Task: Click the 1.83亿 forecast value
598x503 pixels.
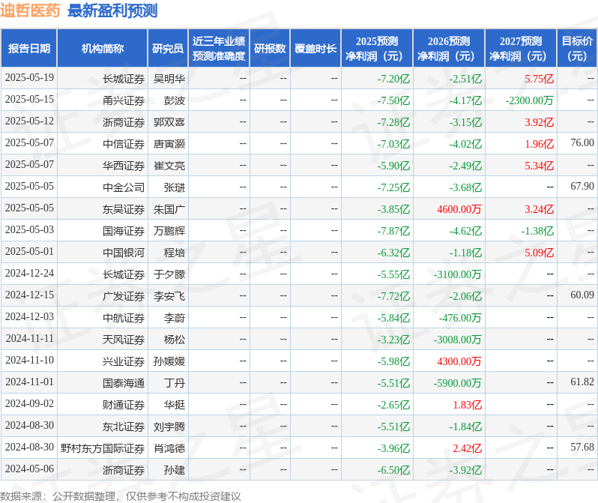Action: 467,406
